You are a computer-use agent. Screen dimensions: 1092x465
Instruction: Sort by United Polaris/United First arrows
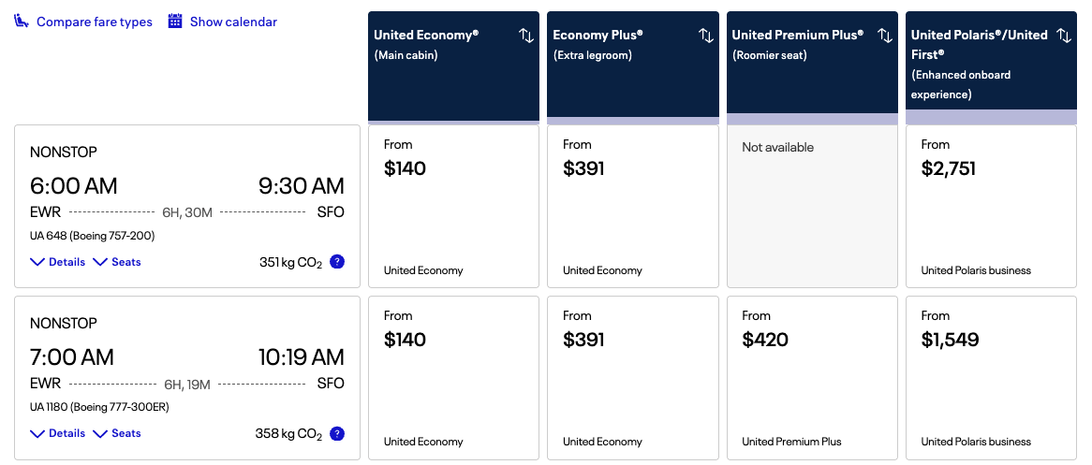[1064, 36]
